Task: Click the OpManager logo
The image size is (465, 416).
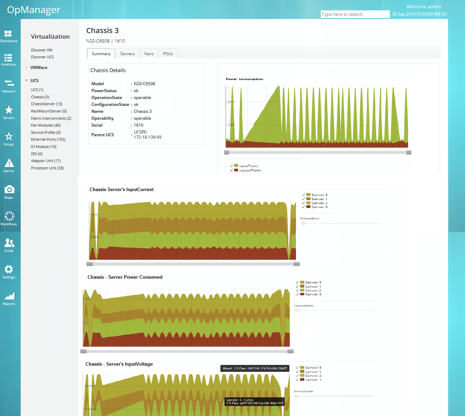Action: (x=34, y=10)
